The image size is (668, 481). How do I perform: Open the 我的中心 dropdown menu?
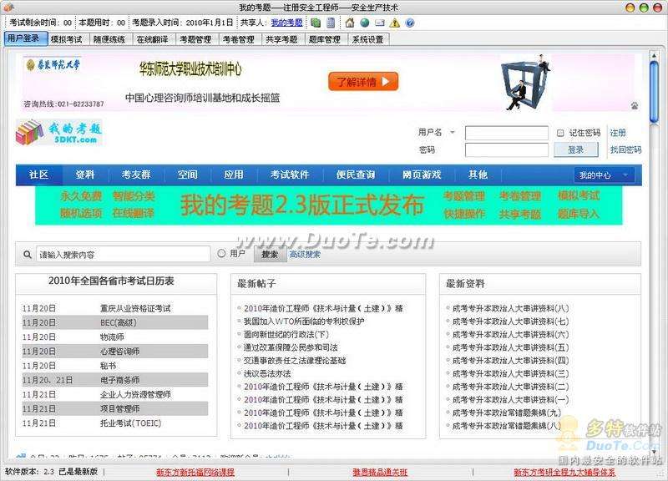point(605,175)
